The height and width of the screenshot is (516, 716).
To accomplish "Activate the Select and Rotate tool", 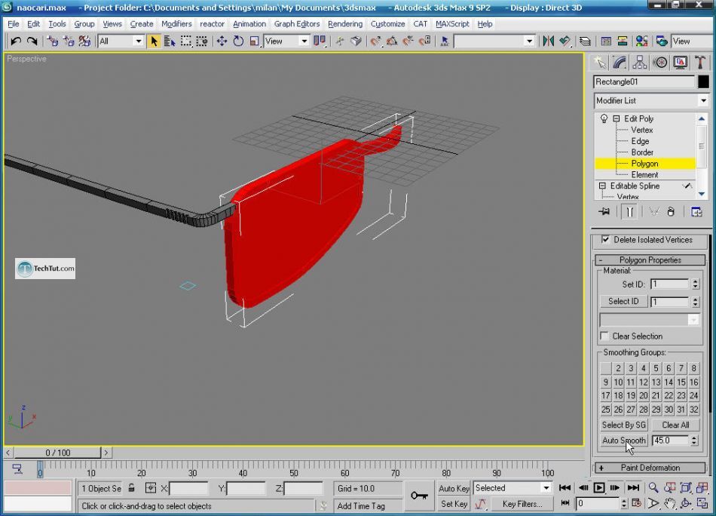I will [238, 41].
